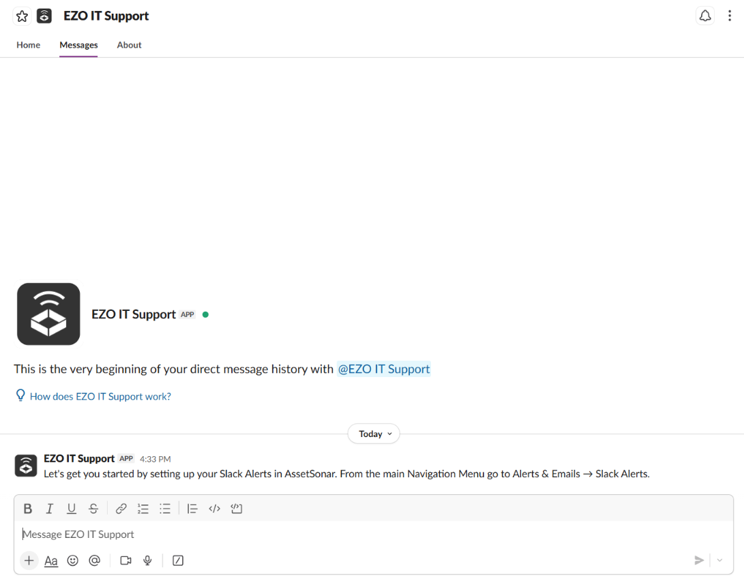
Task: Open 'How does EZO IT Support work?' link
Action: coord(101,397)
